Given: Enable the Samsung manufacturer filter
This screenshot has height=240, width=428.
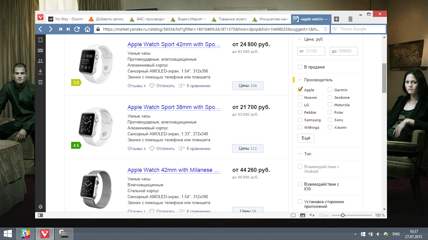Looking at the screenshot, I should (x=300, y=120).
